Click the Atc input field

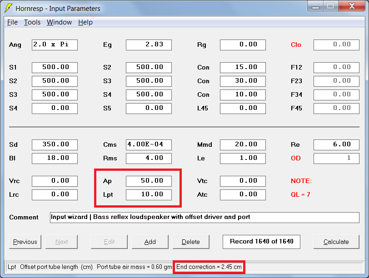[243, 195]
